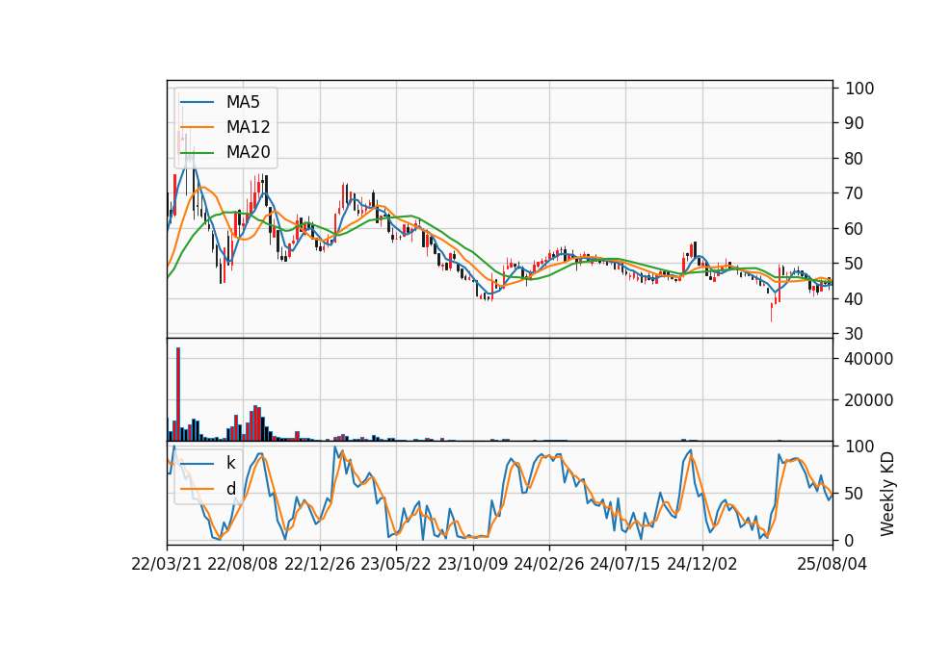Click the 22/03/21 date label
The image size is (925, 664).
(167, 564)
